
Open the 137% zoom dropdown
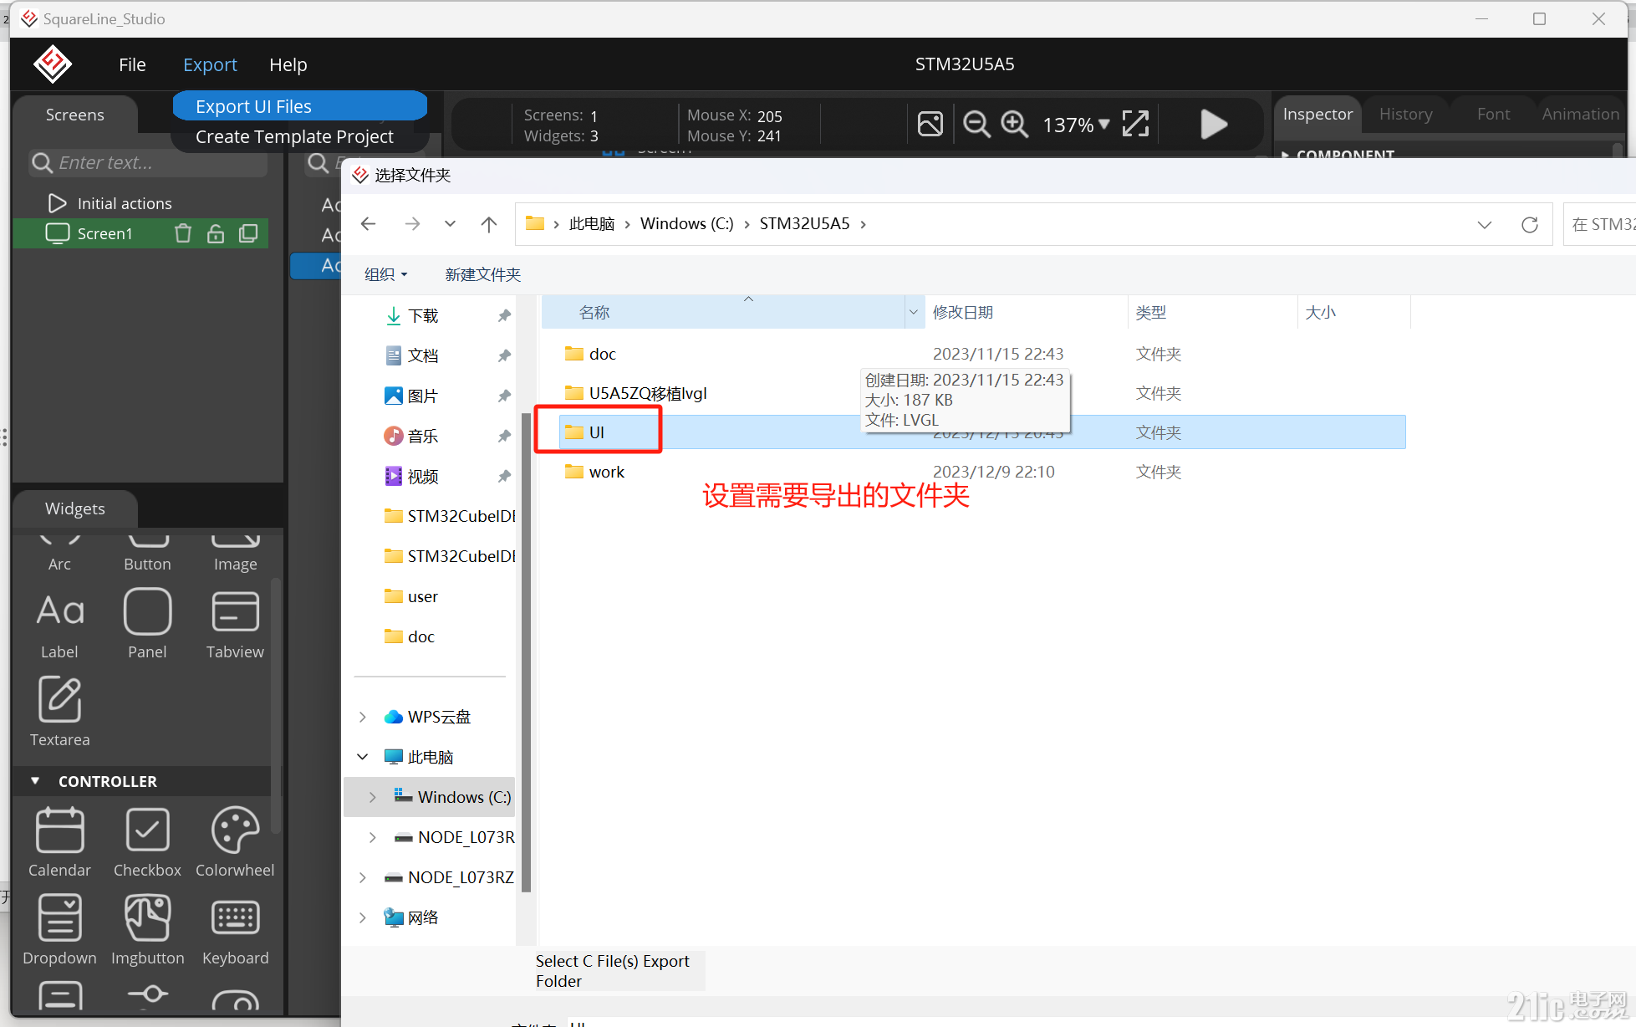pos(1076,125)
